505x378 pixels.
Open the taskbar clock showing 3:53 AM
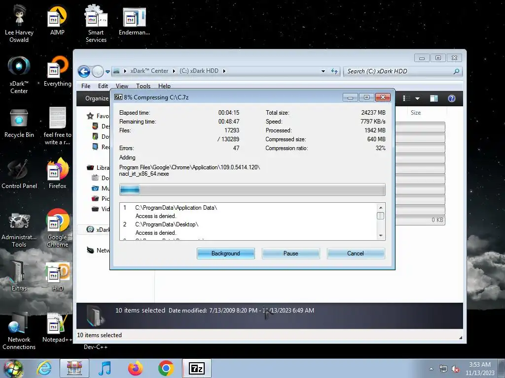coord(480,369)
